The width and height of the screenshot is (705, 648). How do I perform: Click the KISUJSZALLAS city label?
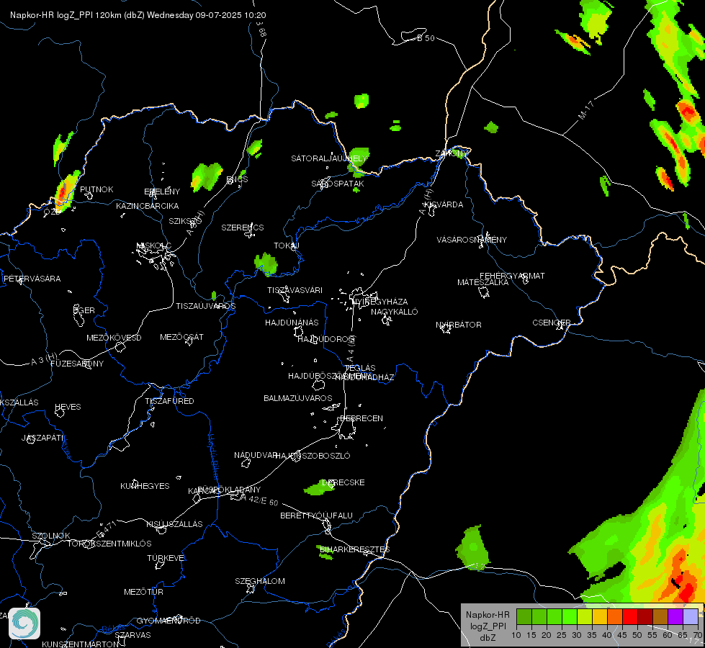[174, 524]
